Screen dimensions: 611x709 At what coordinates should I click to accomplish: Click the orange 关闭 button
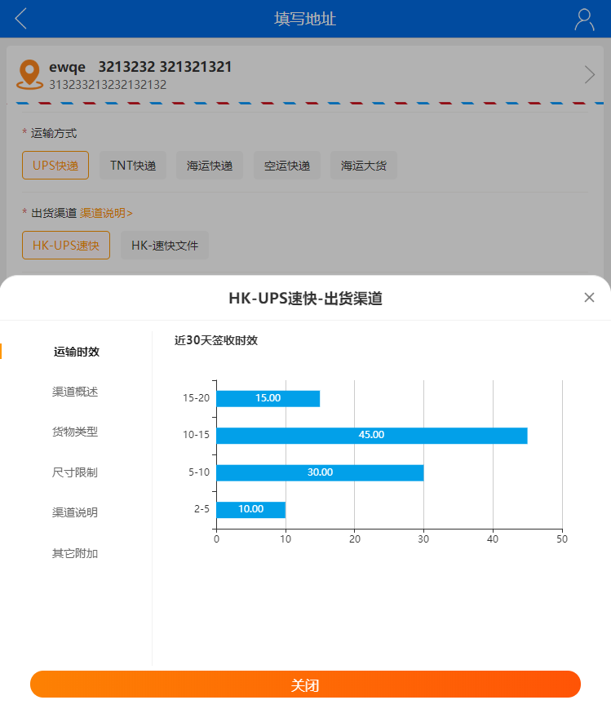[305, 685]
